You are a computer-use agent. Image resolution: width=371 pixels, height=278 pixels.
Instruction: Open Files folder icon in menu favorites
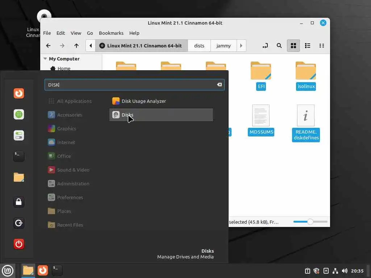tap(19, 177)
